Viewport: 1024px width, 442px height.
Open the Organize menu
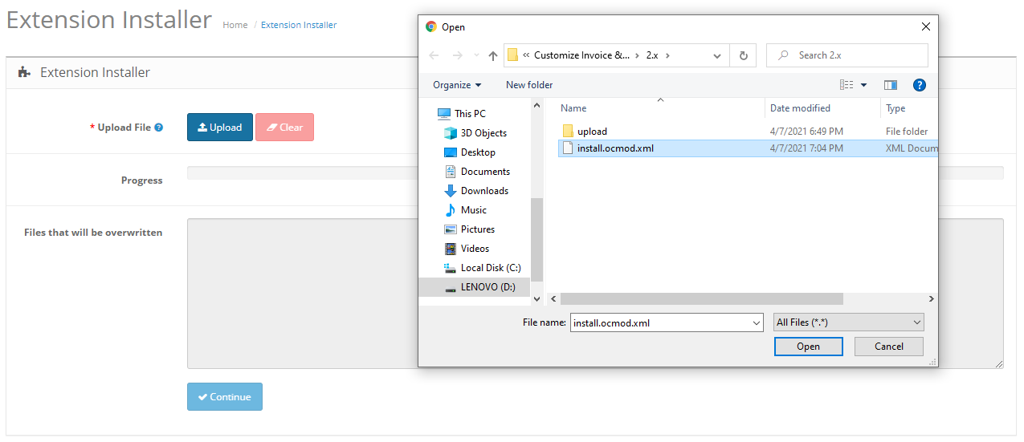click(x=457, y=85)
